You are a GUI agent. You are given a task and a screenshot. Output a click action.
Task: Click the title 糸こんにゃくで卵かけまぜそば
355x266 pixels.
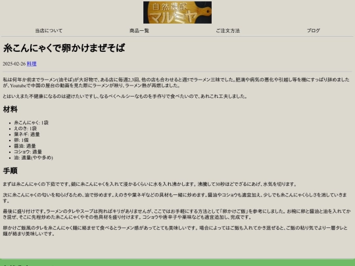pyautogui.click(x=64, y=48)
